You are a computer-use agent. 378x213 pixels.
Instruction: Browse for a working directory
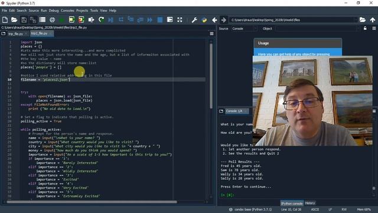[x=363, y=20]
